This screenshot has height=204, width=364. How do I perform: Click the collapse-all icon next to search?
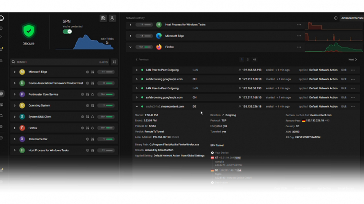114,62
